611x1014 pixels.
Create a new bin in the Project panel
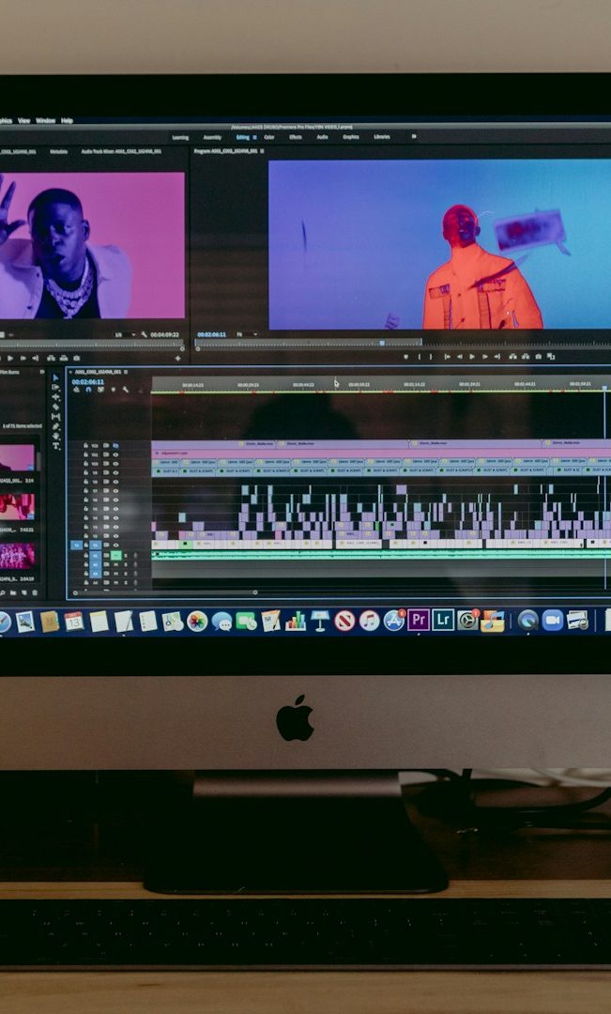click(x=13, y=592)
